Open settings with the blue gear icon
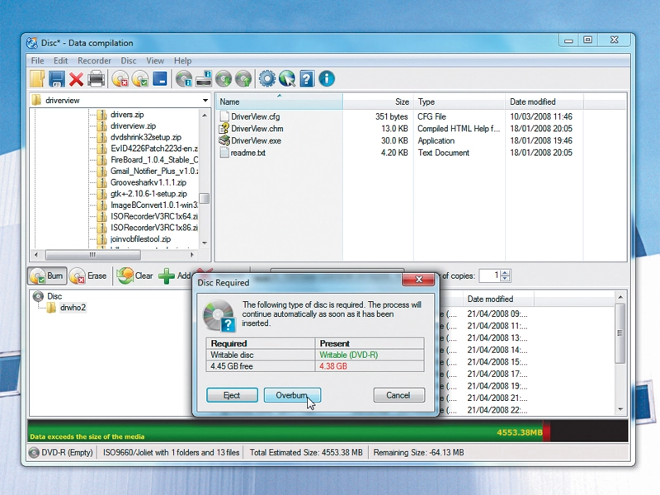Viewport: 660px width, 495px height. [x=266, y=78]
